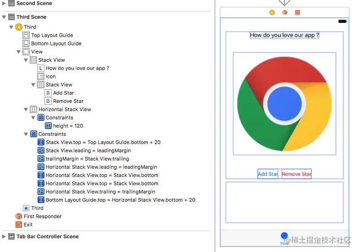This screenshot has height=252, width=359.
Task: Collapse the root view Constraints group
Action: click(26, 134)
